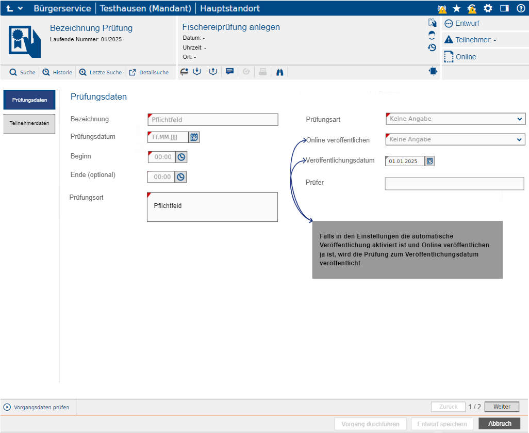Open the clock picker for Beginn

tap(181, 157)
